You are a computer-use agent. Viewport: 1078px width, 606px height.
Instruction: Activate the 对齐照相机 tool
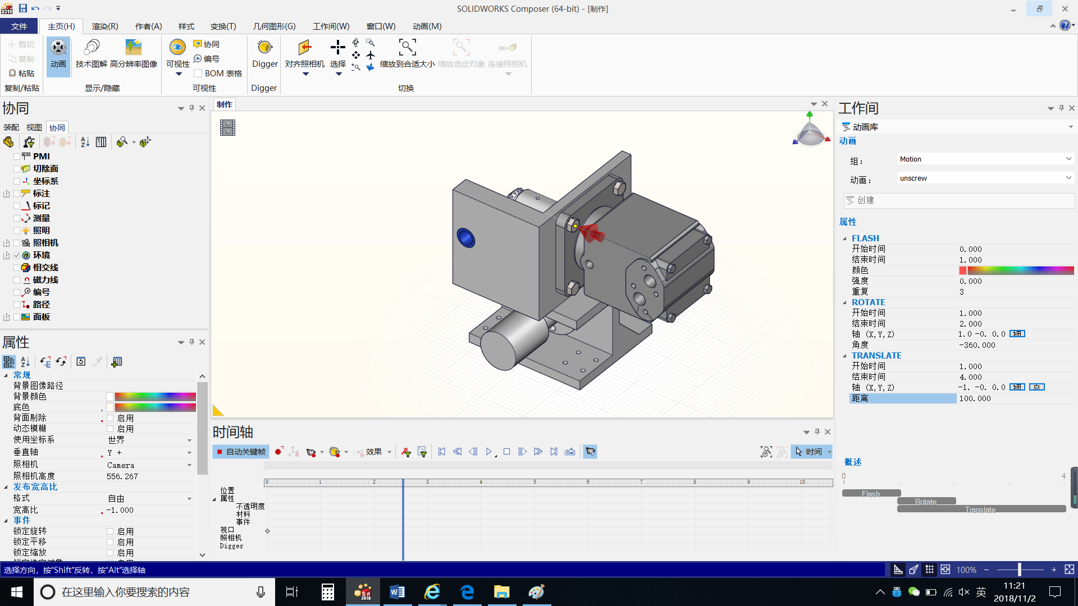point(304,53)
